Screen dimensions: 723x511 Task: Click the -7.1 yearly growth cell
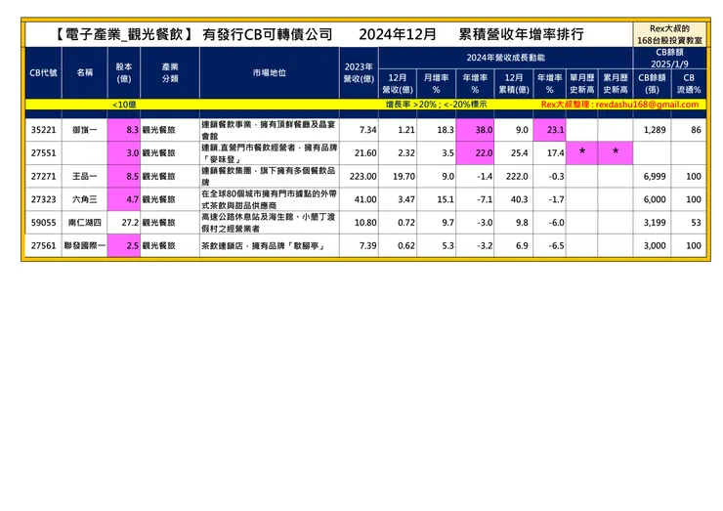[475, 199]
